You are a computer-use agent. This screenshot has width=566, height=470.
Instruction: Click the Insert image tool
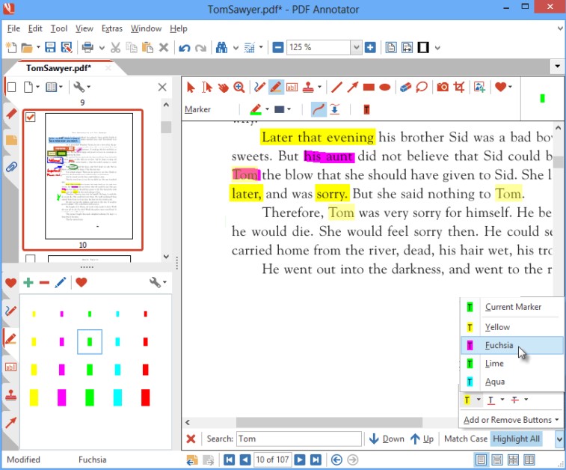tap(480, 88)
